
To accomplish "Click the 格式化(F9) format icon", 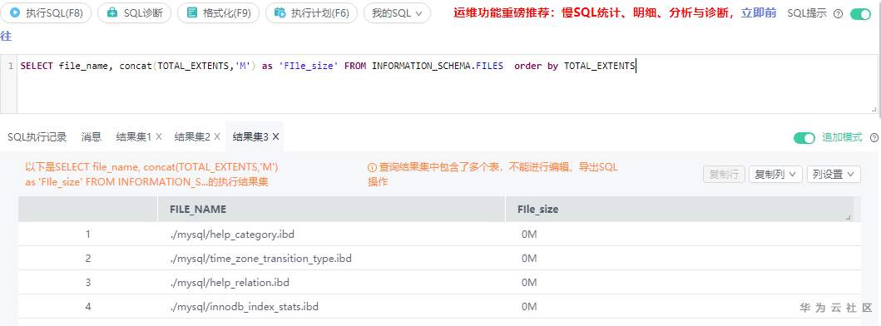I will pyautogui.click(x=192, y=13).
